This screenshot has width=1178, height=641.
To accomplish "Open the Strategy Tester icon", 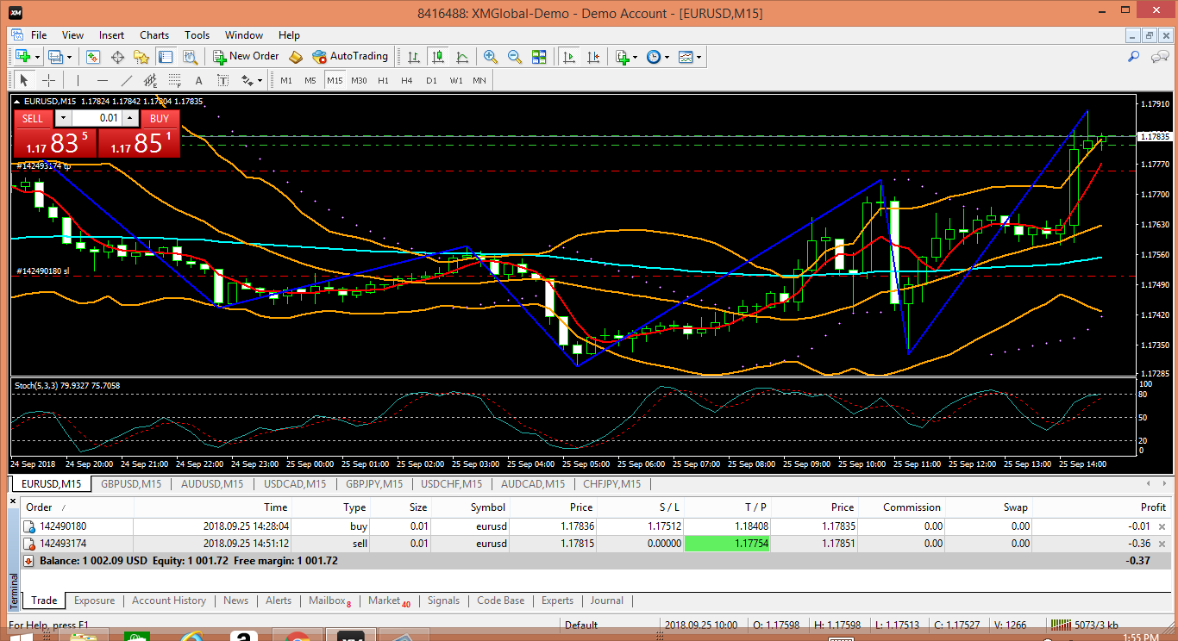I will tap(191, 57).
